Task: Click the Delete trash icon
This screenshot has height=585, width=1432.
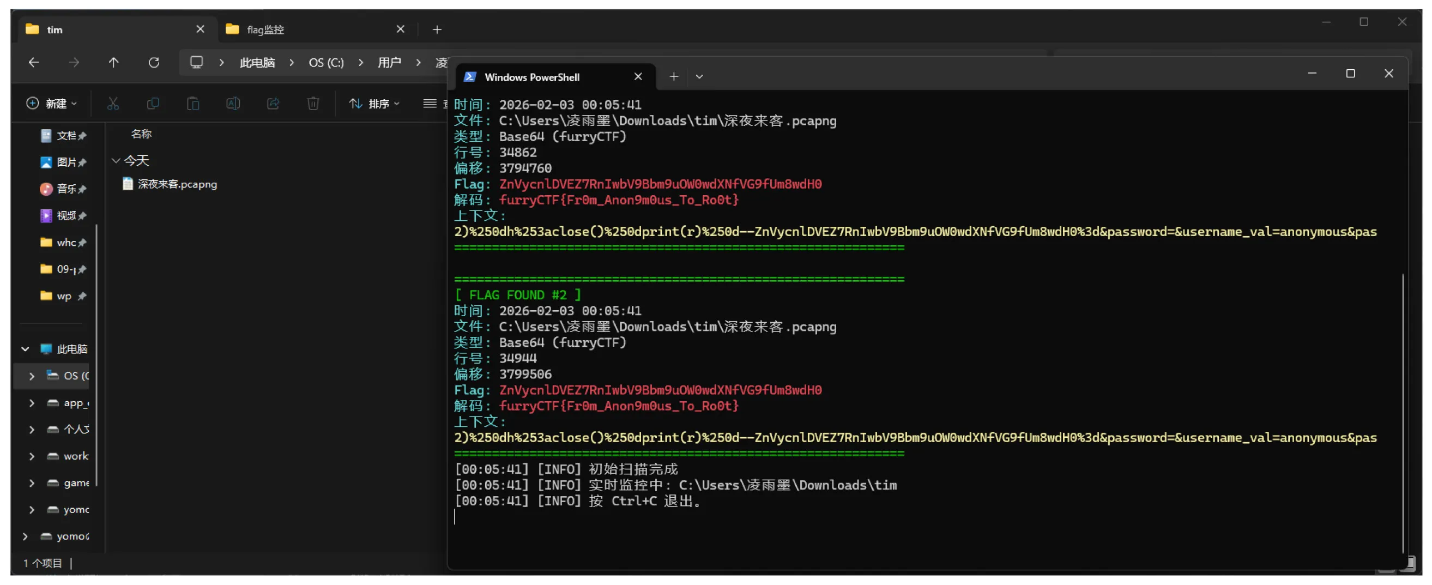Action: [x=313, y=104]
